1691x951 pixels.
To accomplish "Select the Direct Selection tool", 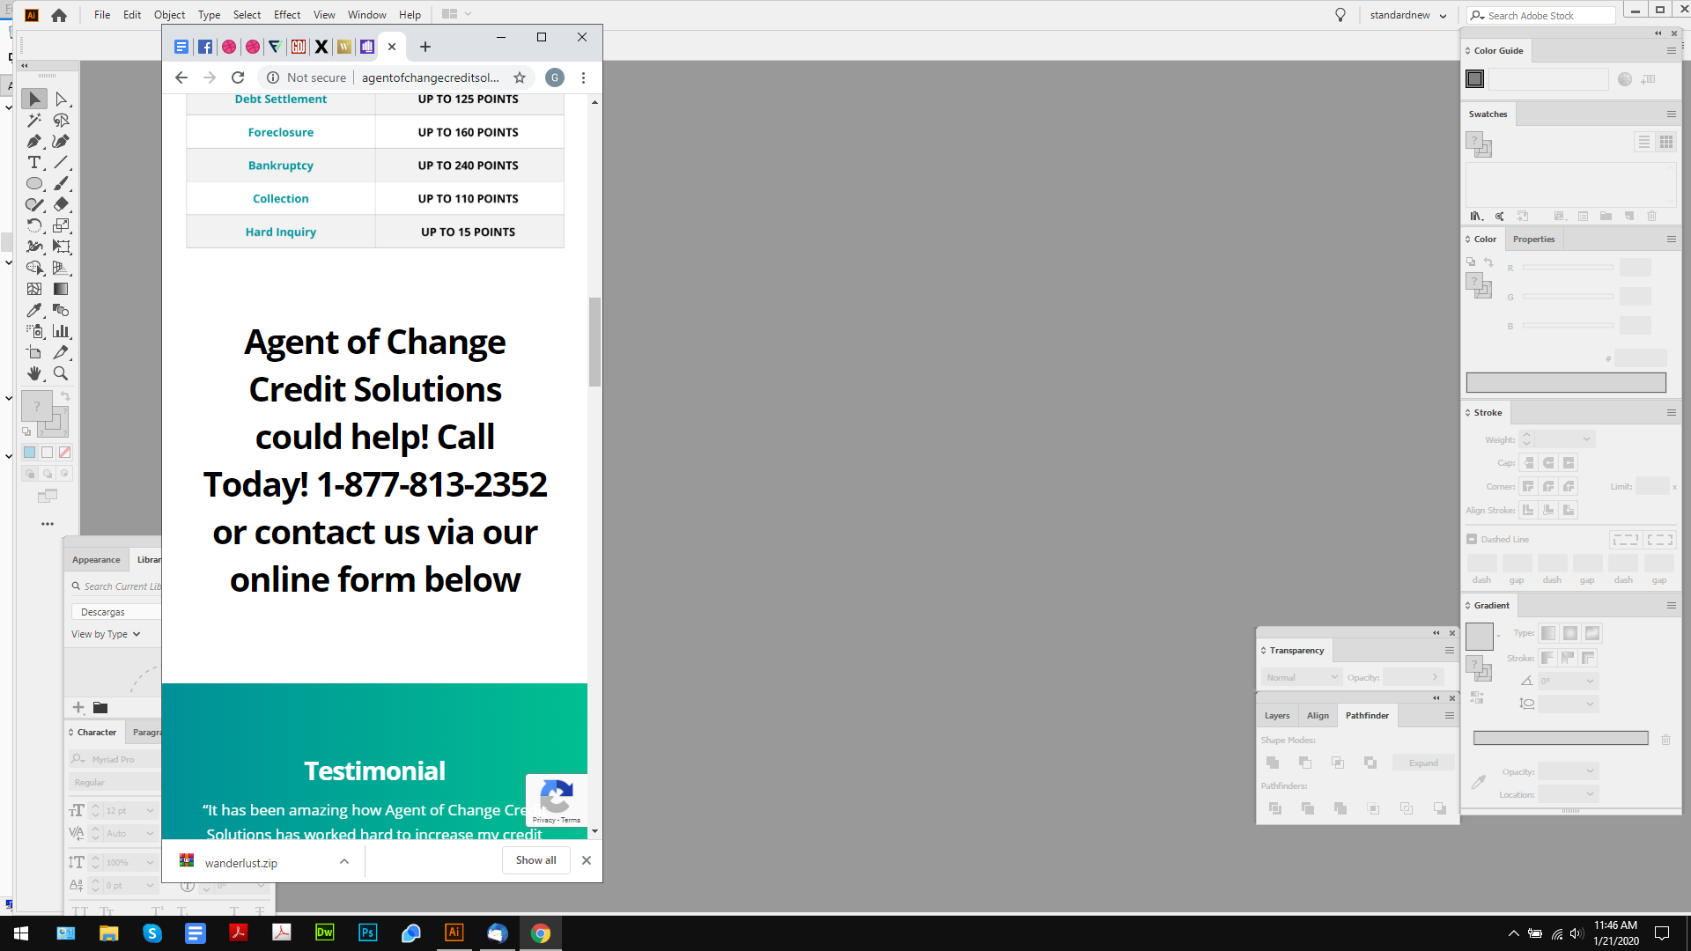I will point(61,100).
